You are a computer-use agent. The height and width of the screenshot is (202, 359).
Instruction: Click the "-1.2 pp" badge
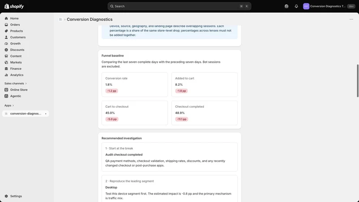[x=112, y=91]
